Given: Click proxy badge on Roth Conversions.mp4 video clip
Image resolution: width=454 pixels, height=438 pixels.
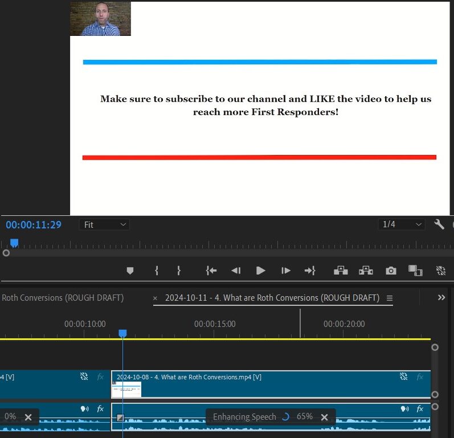Looking at the screenshot, I should [404, 376].
